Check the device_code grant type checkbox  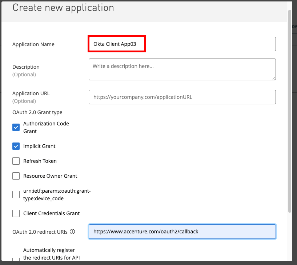click(16, 194)
